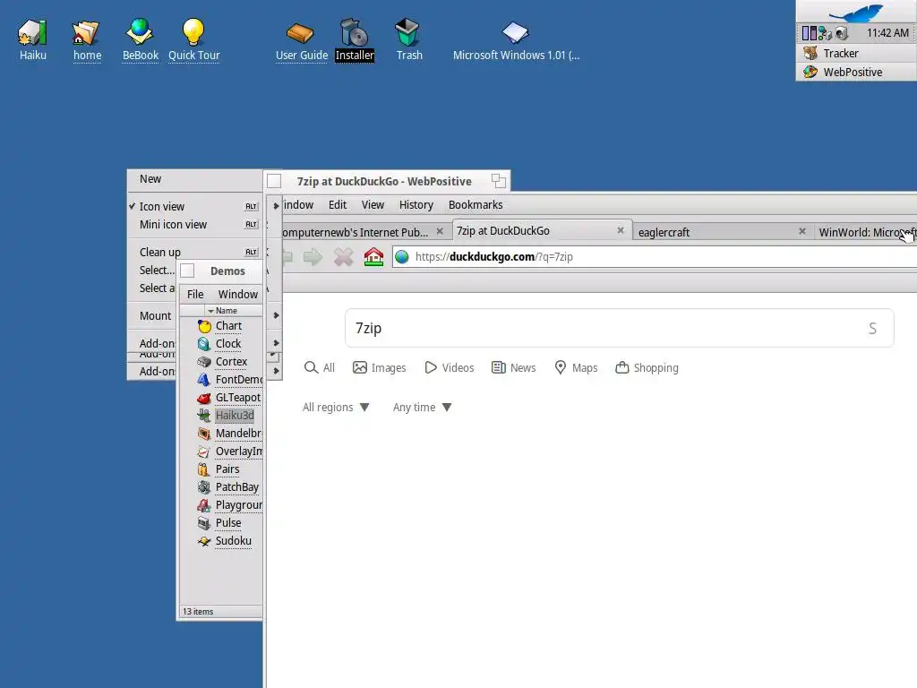This screenshot has height=688, width=917.
Task: Open the PatchBay demo
Action: (228, 487)
